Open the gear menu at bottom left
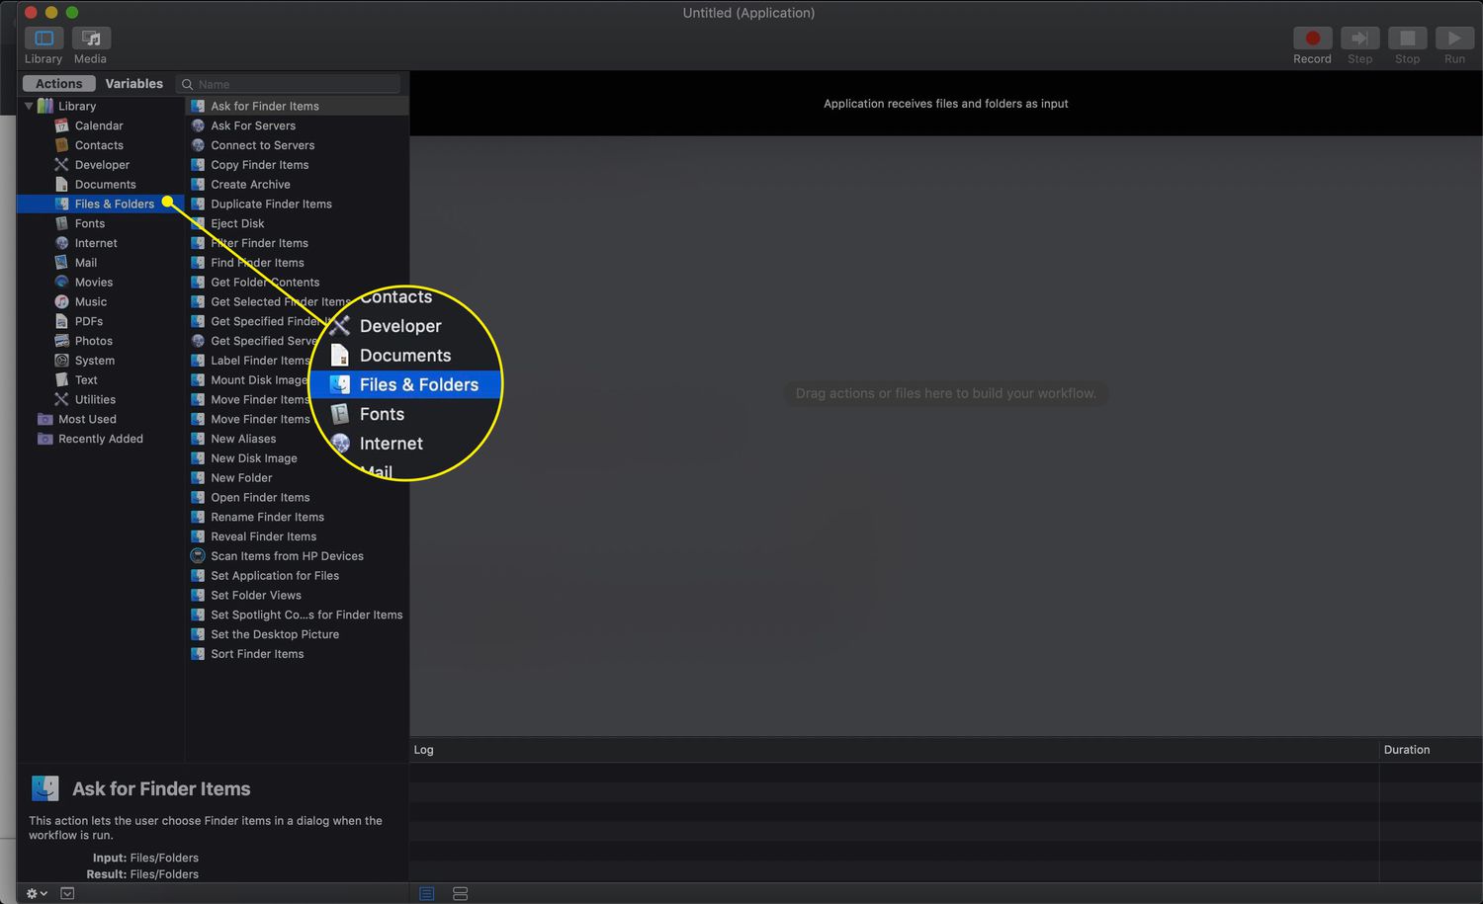 click(36, 893)
